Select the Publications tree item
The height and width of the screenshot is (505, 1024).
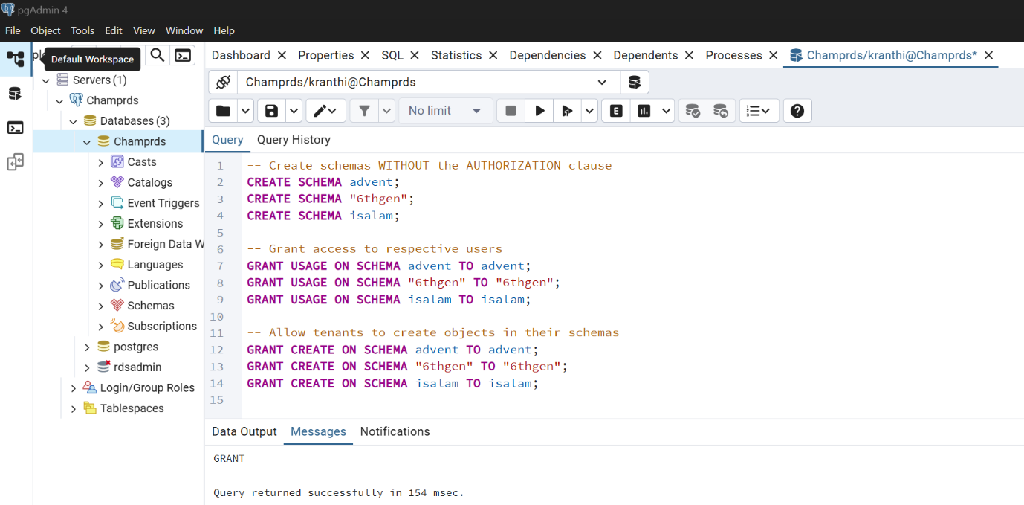pyautogui.click(x=158, y=286)
